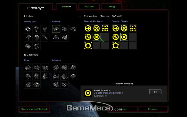This screenshot has width=187, height=117.
Task: Select the Supply Depot basic building icon
Action: tap(37, 68)
